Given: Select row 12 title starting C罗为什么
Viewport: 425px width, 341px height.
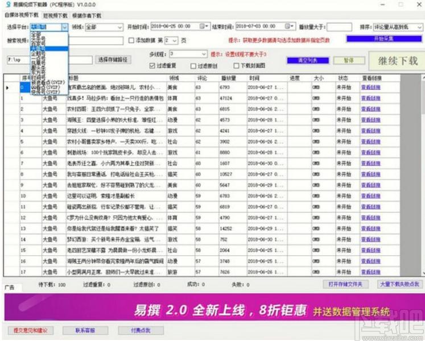Looking at the screenshot, I should (116, 218).
